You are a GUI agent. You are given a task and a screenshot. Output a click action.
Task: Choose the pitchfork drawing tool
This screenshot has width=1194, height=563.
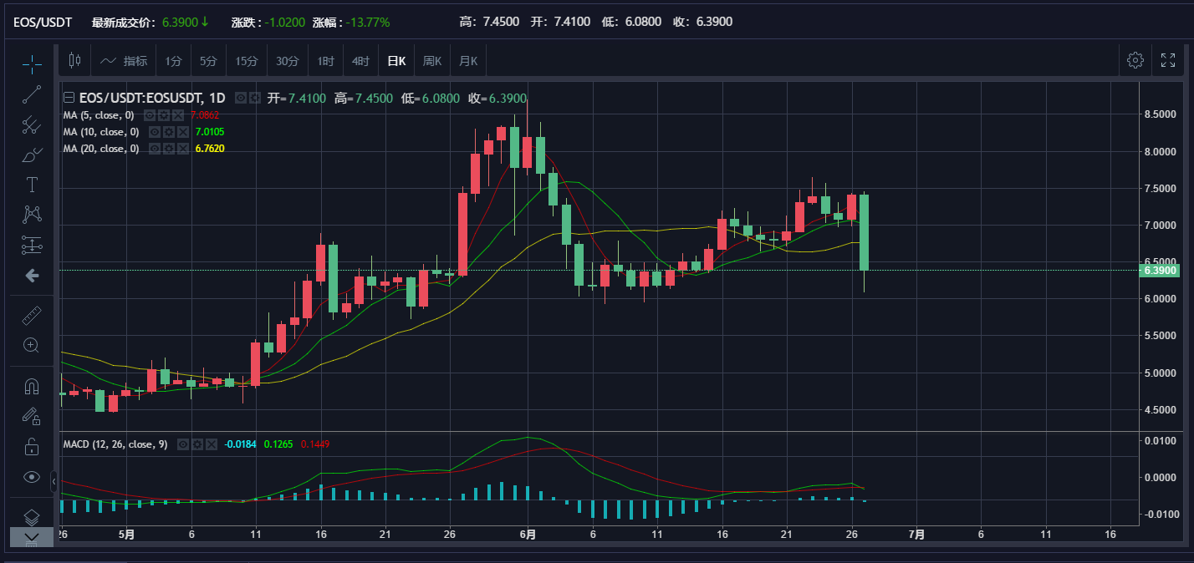[32, 125]
